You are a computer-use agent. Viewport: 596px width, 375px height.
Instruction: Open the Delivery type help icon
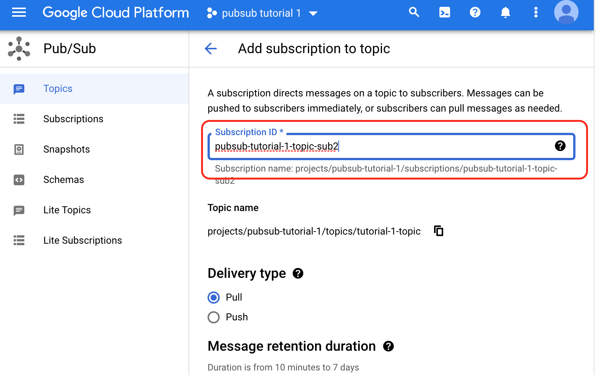point(298,273)
